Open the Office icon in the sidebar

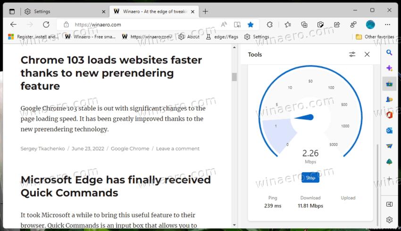389,115
